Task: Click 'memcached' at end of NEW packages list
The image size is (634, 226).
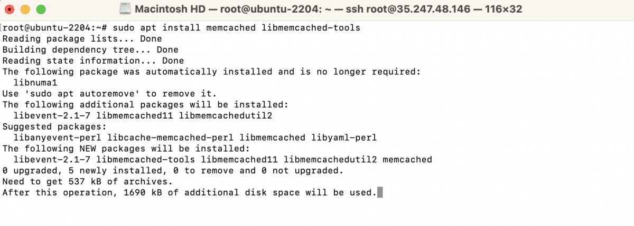Action: [x=407, y=160]
